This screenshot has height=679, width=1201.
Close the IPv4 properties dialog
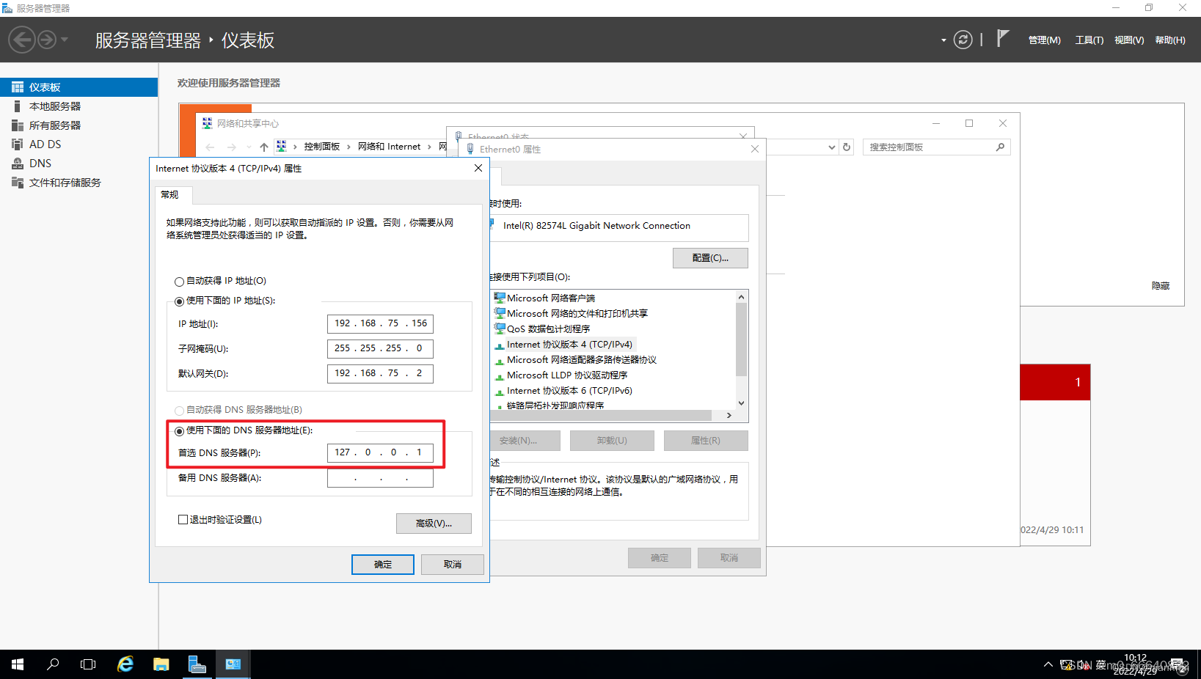478,168
